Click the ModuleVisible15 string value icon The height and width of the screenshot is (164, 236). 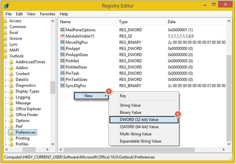pyautogui.click(x=62, y=36)
